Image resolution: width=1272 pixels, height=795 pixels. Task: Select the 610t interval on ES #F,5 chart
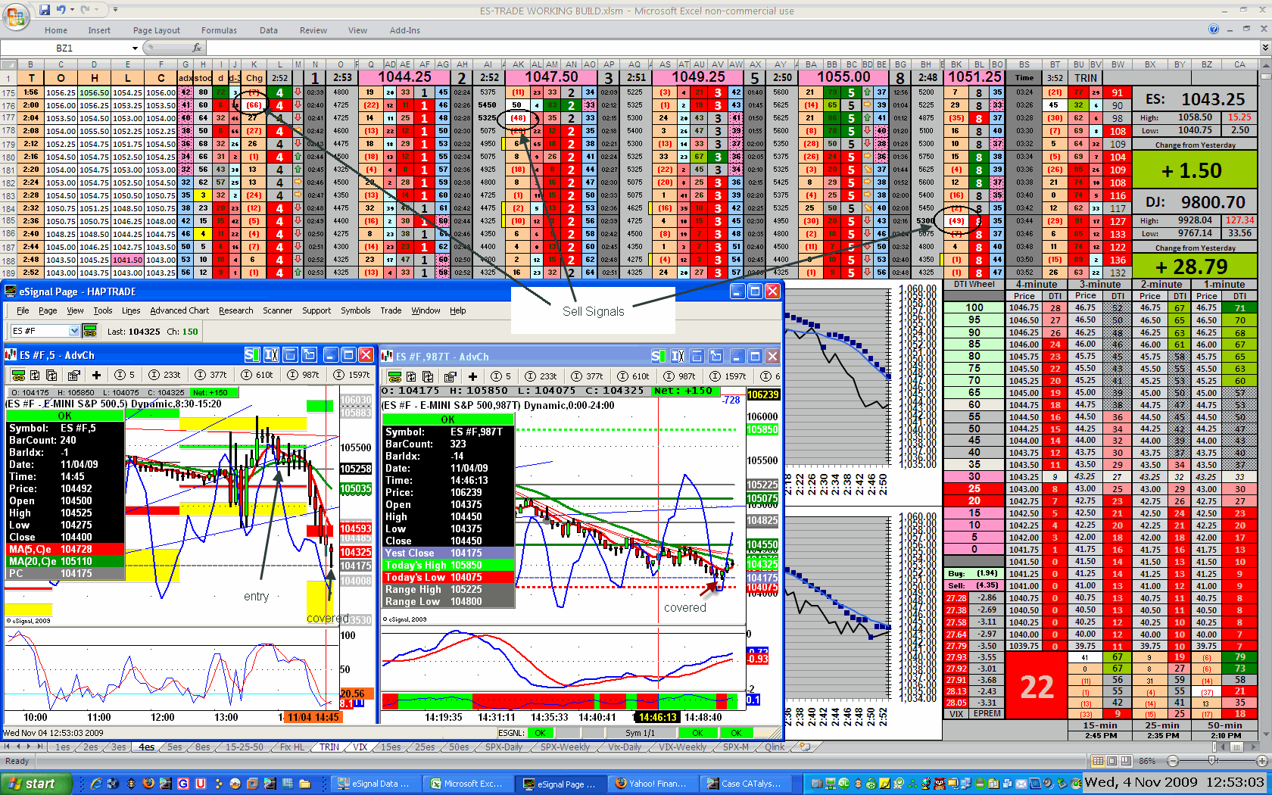click(x=257, y=375)
